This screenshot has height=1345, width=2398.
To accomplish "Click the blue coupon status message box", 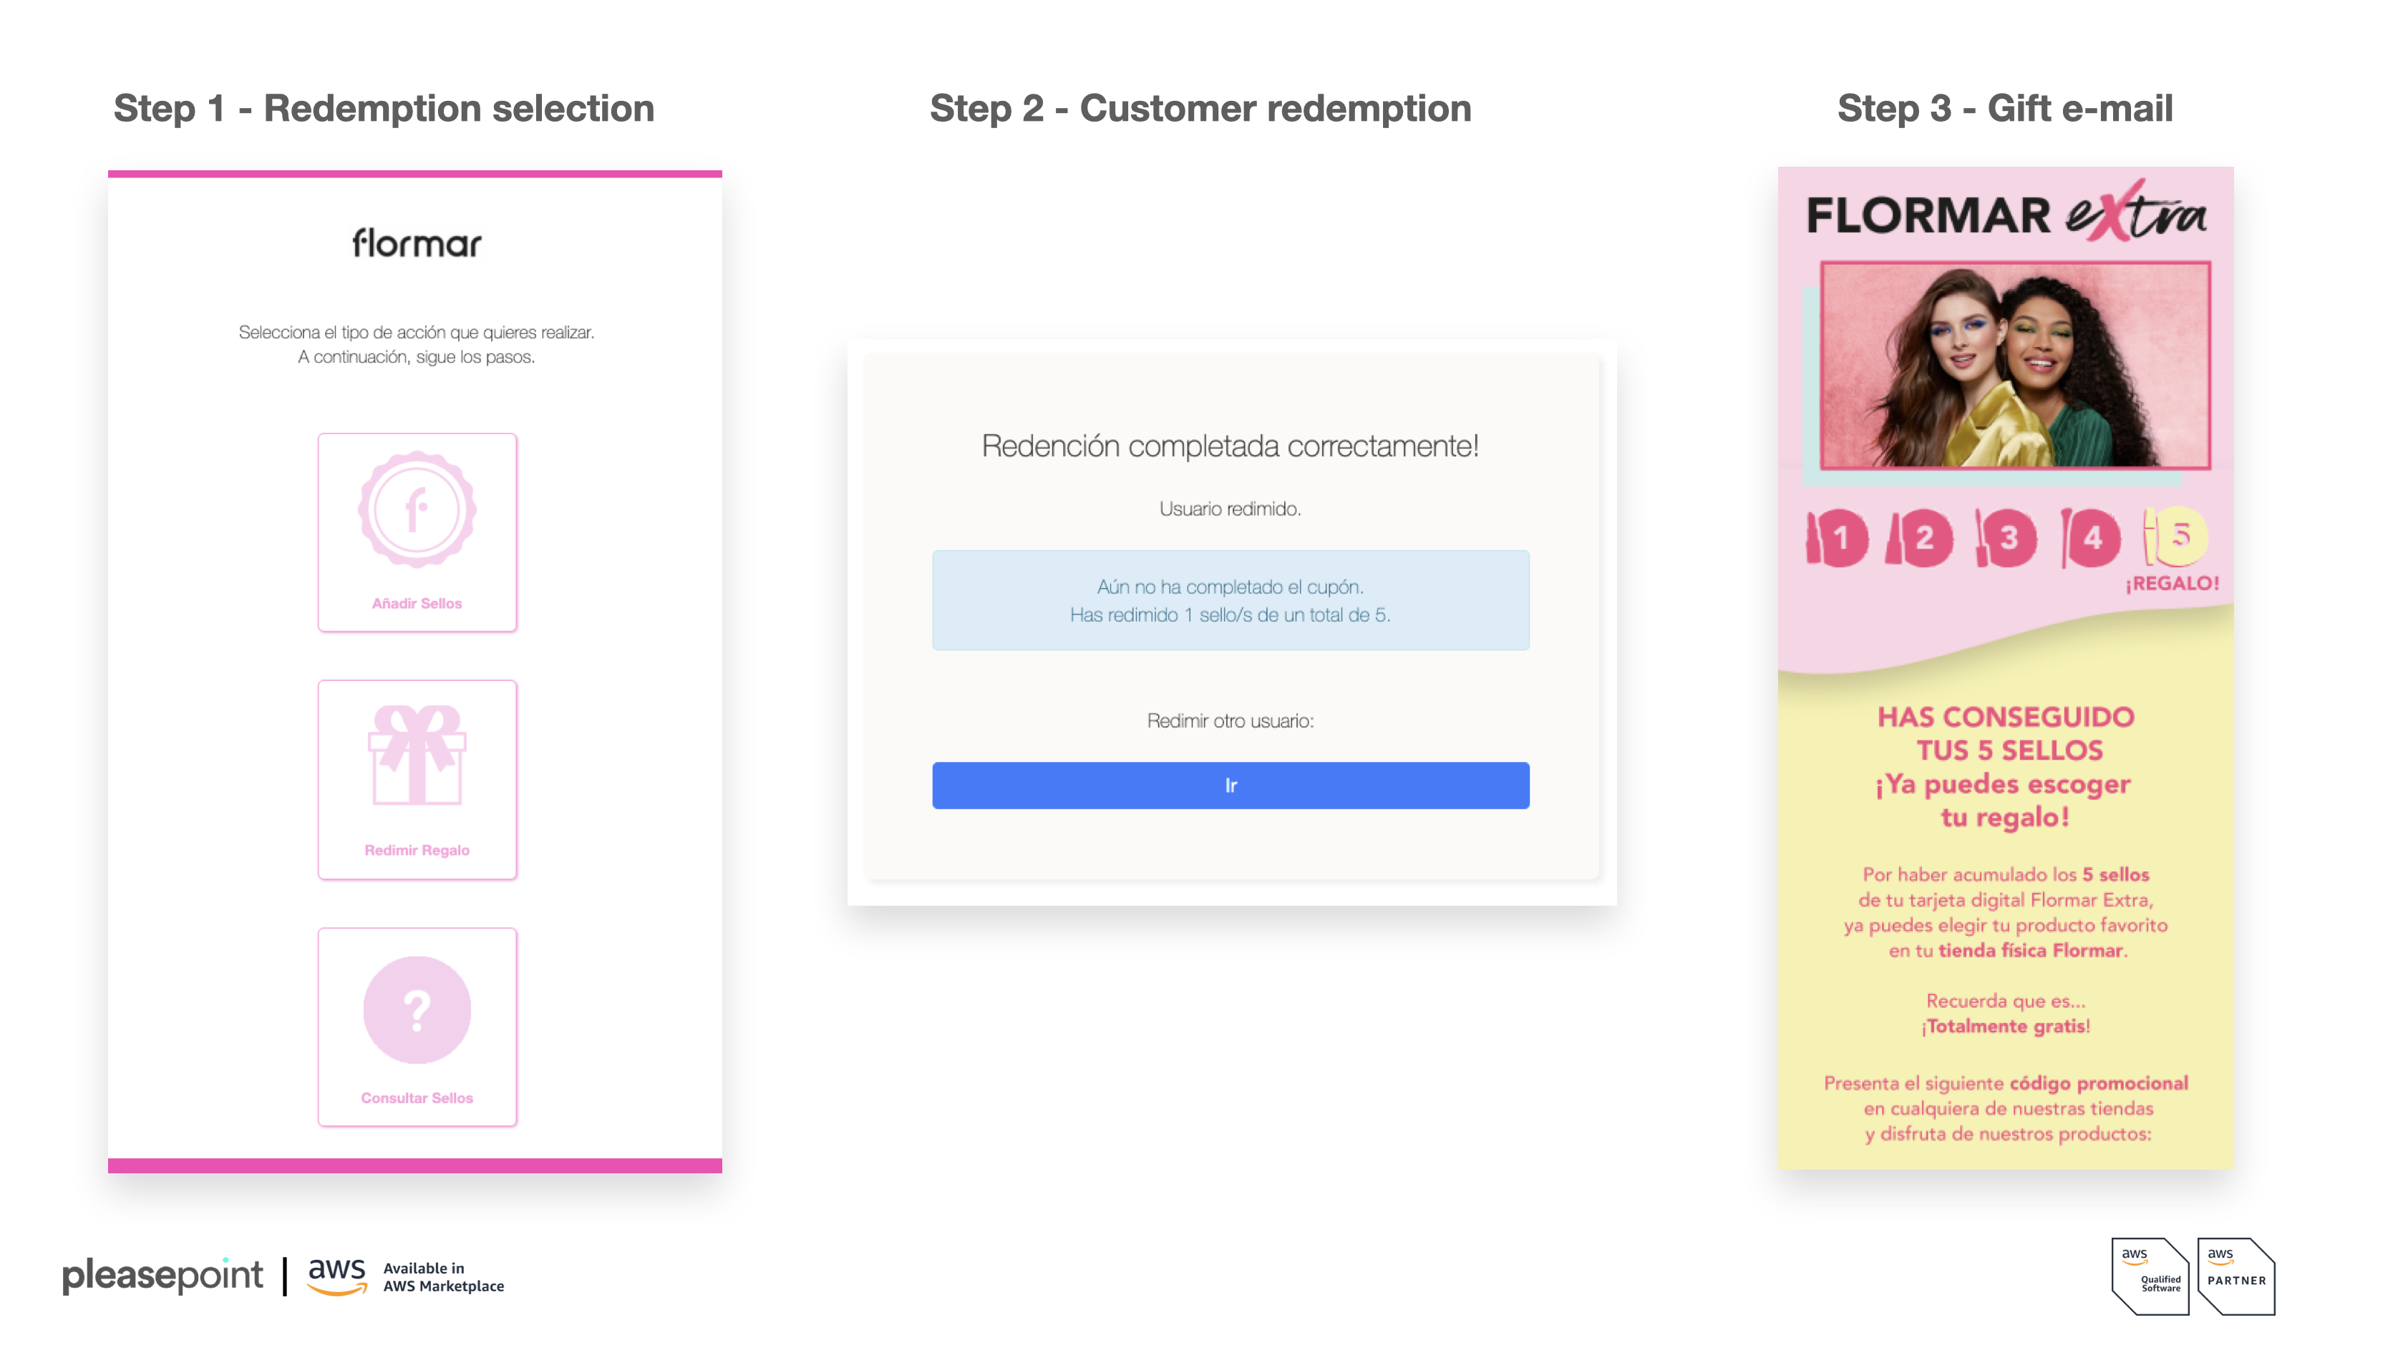I will pyautogui.click(x=1230, y=600).
